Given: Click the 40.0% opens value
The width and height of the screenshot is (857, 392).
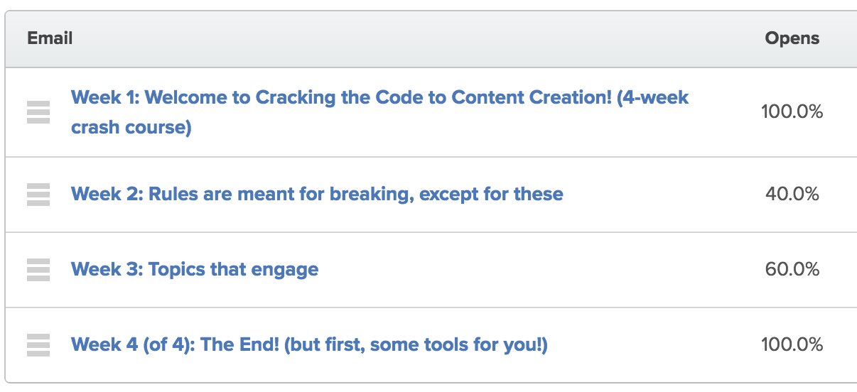Looking at the screenshot, I should pyautogui.click(x=792, y=194).
